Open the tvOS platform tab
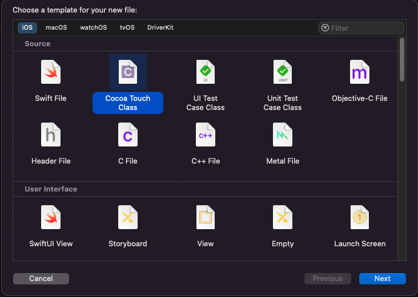418x297 pixels. coord(127,28)
